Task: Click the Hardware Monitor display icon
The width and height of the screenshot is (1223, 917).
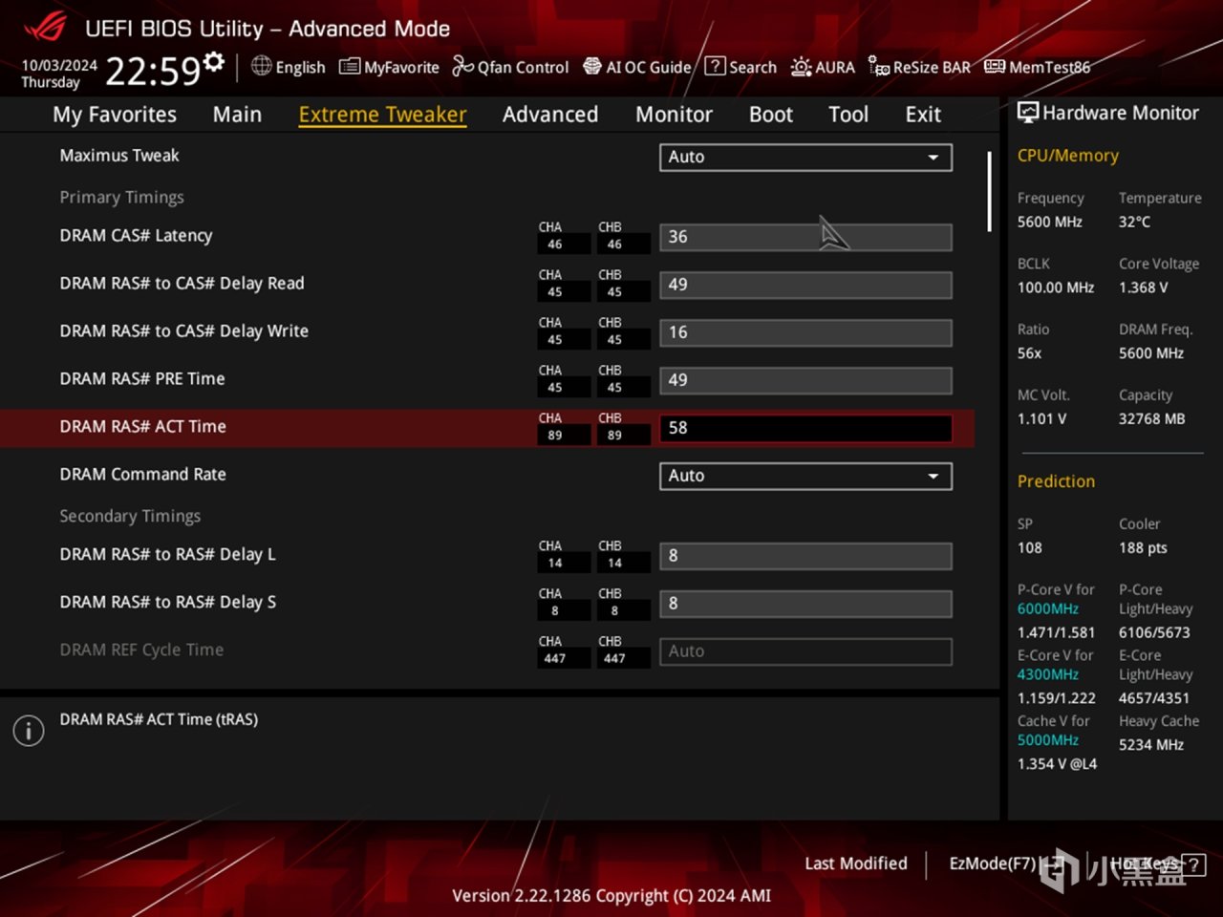Action: (x=1028, y=113)
